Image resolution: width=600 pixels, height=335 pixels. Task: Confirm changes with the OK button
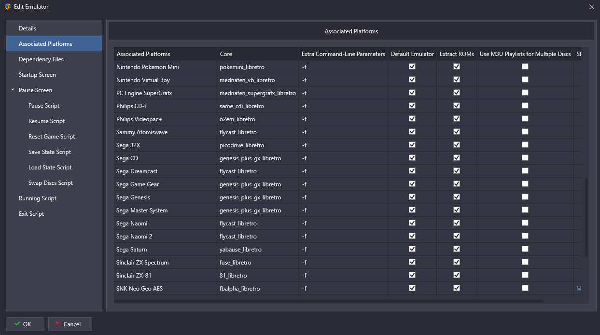click(25, 324)
